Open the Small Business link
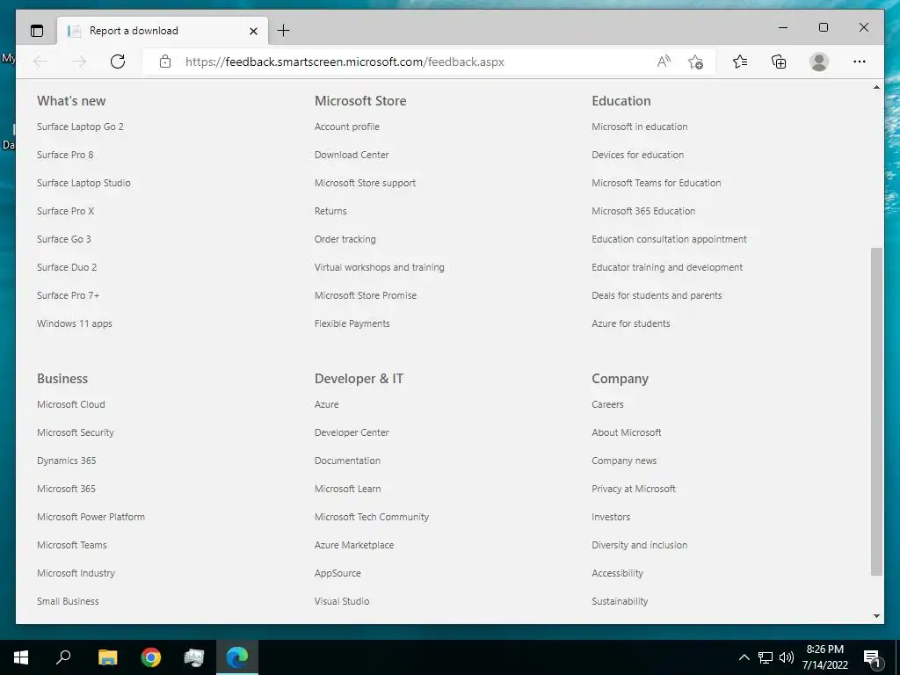 coord(68,601)
